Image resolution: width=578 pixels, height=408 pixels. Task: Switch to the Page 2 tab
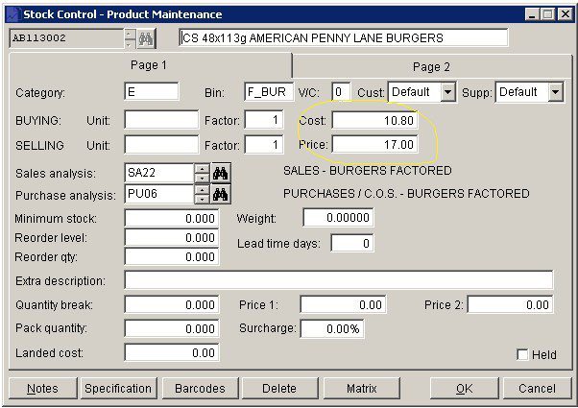click(431, 66)
